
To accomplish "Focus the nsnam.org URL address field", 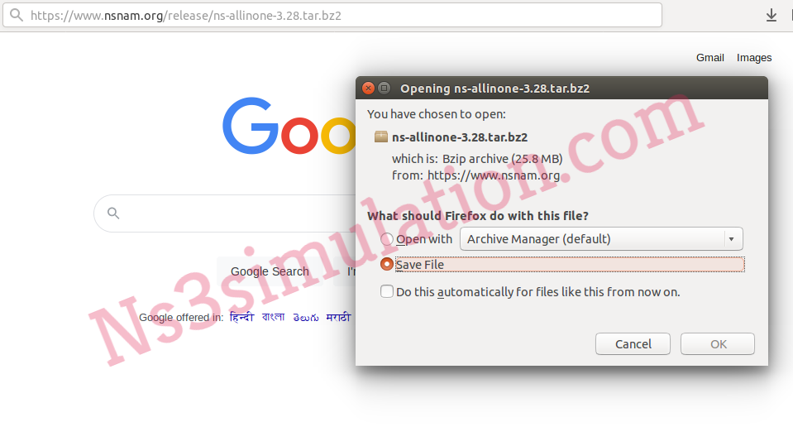I will (x=332, y=15).
